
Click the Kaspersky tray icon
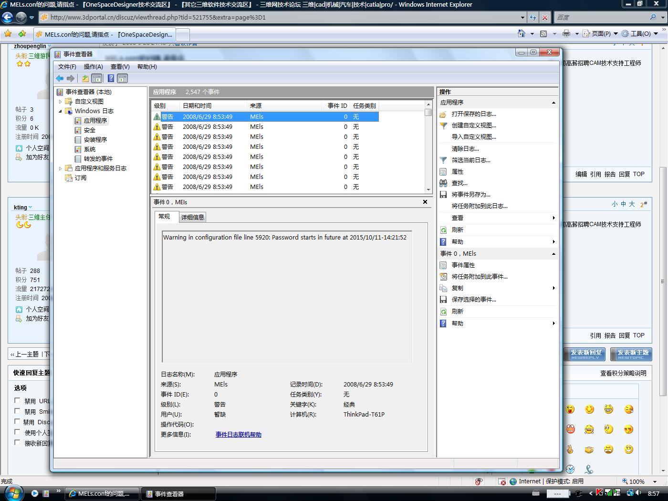599,493
